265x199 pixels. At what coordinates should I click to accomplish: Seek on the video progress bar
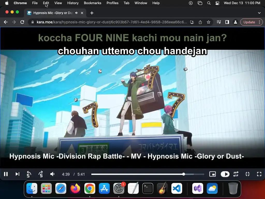(x=148, y=174)
